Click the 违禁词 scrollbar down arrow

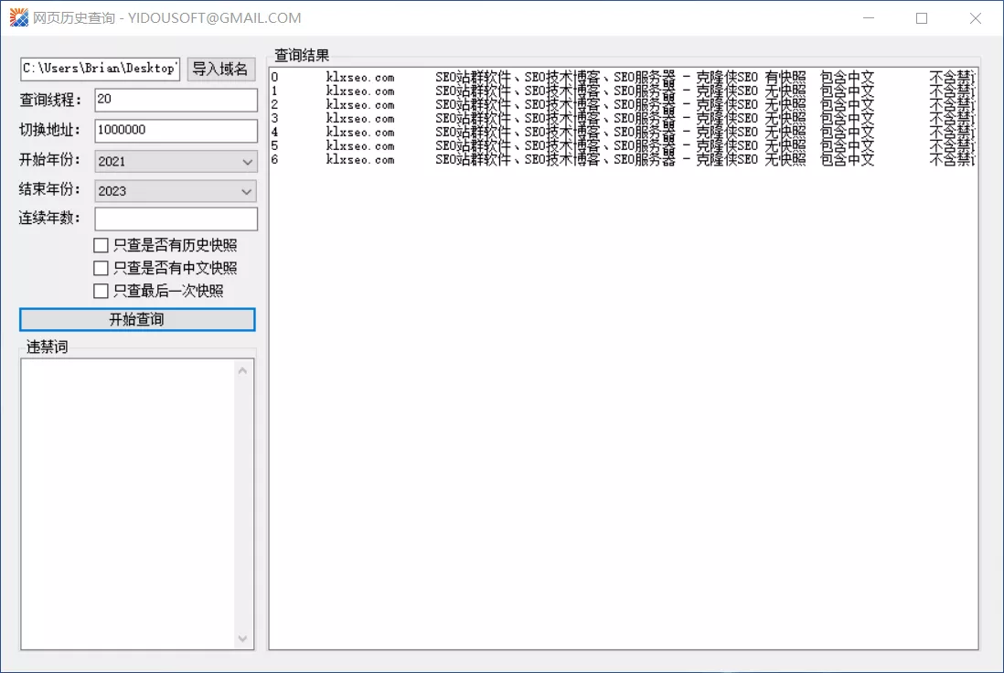click(x=242, y=638)
